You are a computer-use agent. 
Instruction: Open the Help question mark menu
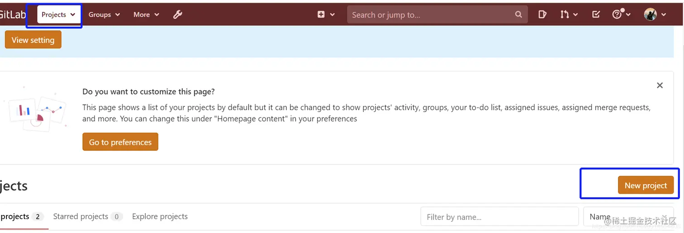(x=621, y=14)
